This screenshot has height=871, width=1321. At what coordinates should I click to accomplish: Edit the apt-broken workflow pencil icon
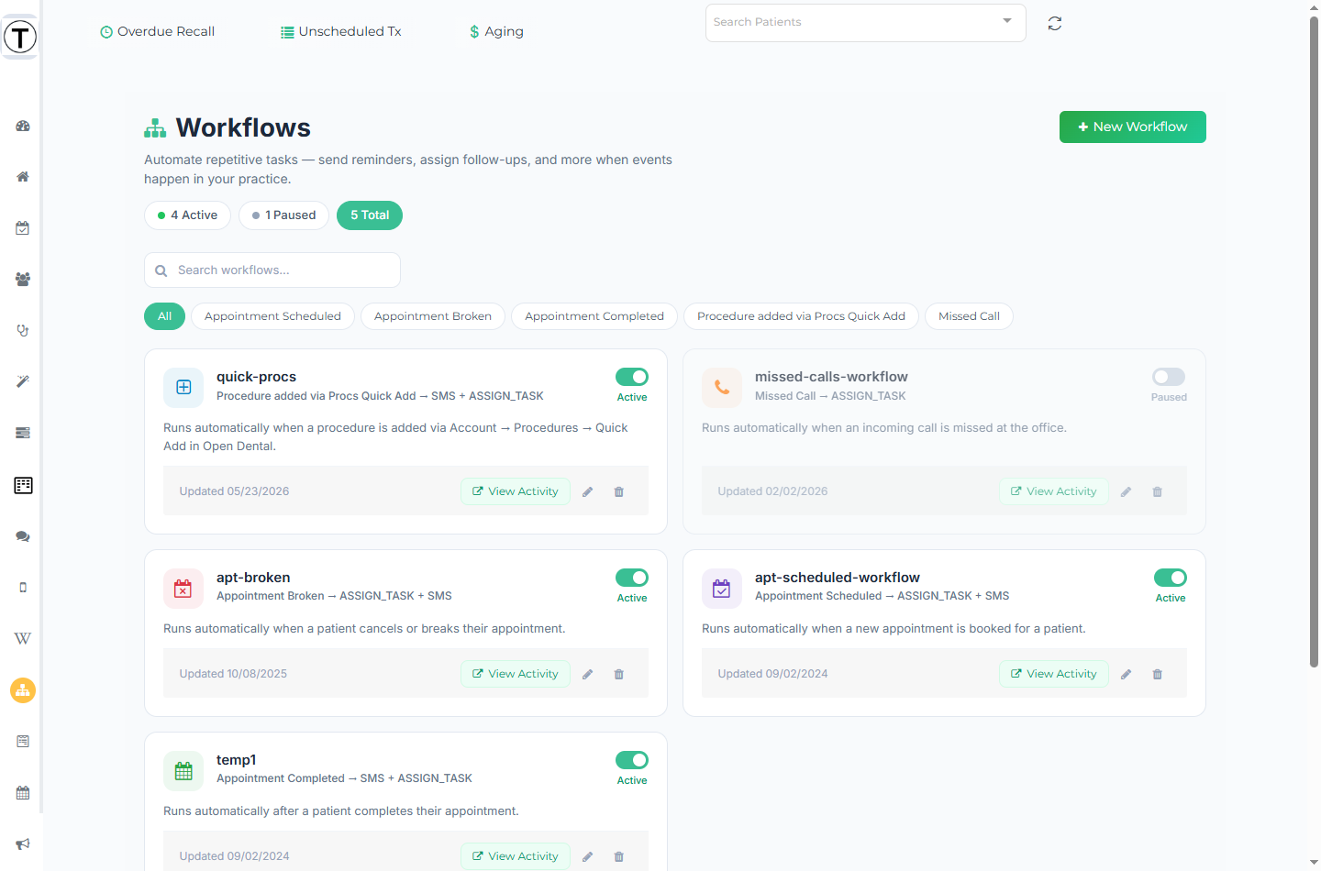click(588, 674)
